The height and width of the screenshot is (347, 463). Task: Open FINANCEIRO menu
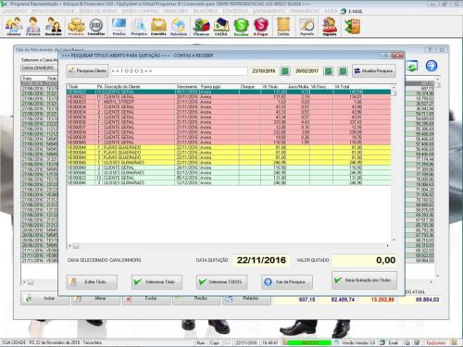click(x=175, y=11)
